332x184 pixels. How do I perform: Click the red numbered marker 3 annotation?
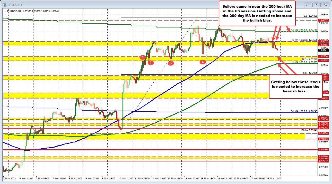[170, 63]
